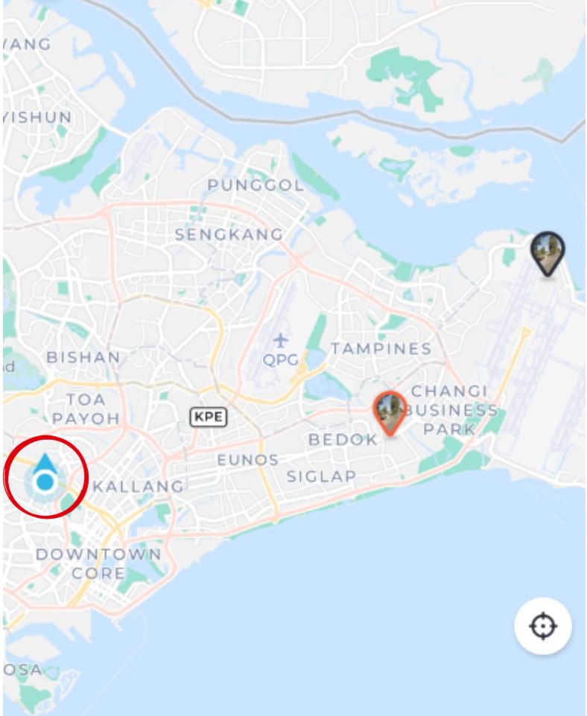Viewport: 587px width, 716px height.
Task: Select the orange photo pin near Bedok
Action: click(x=390, y=413)
